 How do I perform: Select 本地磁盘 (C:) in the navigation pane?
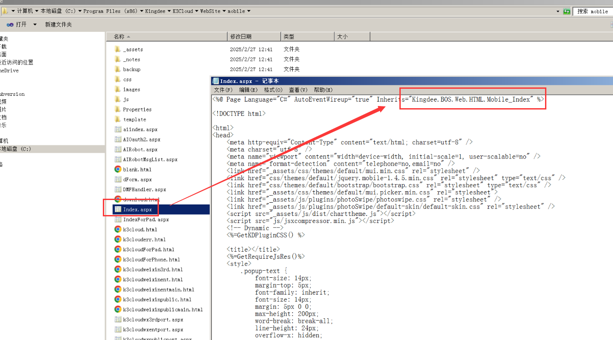(15, 149)
